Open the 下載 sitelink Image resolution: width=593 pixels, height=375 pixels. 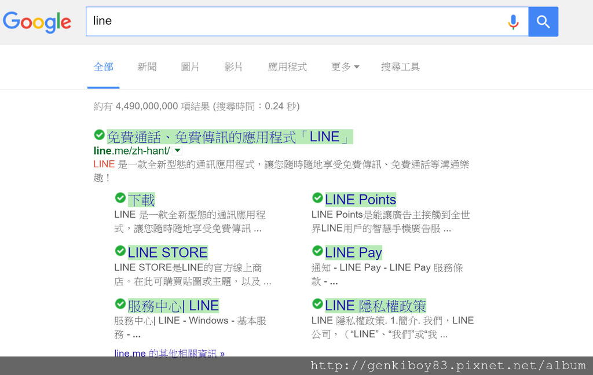pyautogui.click(x=141, y=200)
